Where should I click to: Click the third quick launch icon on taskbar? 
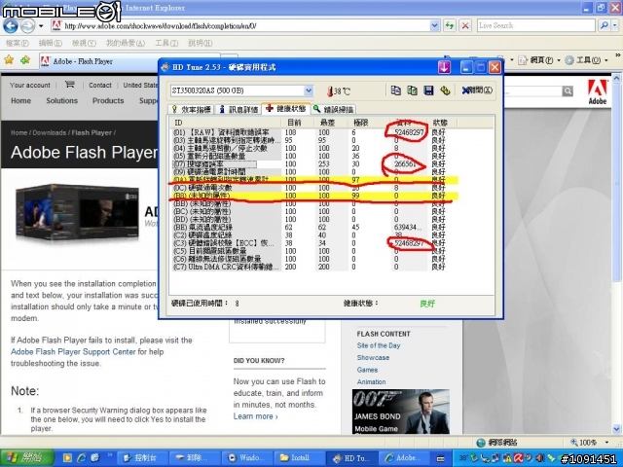(x=95, y=457)
